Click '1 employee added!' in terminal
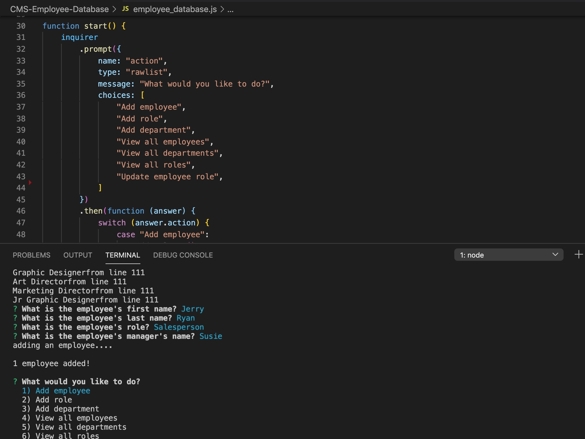 click(51, 364)
